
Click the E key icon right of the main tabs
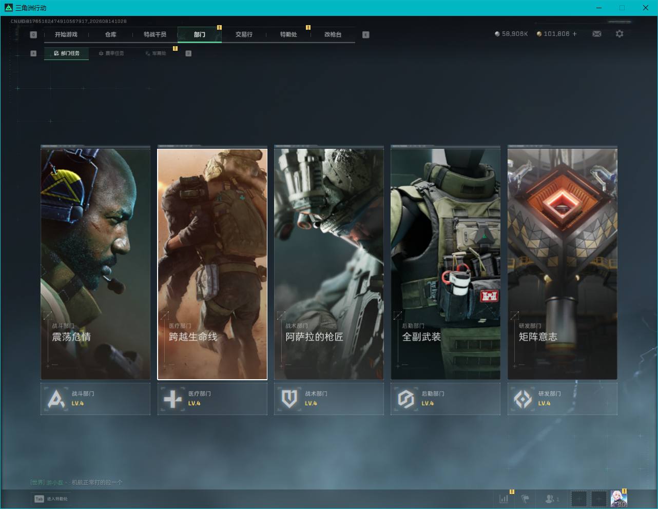coord(365,35)
